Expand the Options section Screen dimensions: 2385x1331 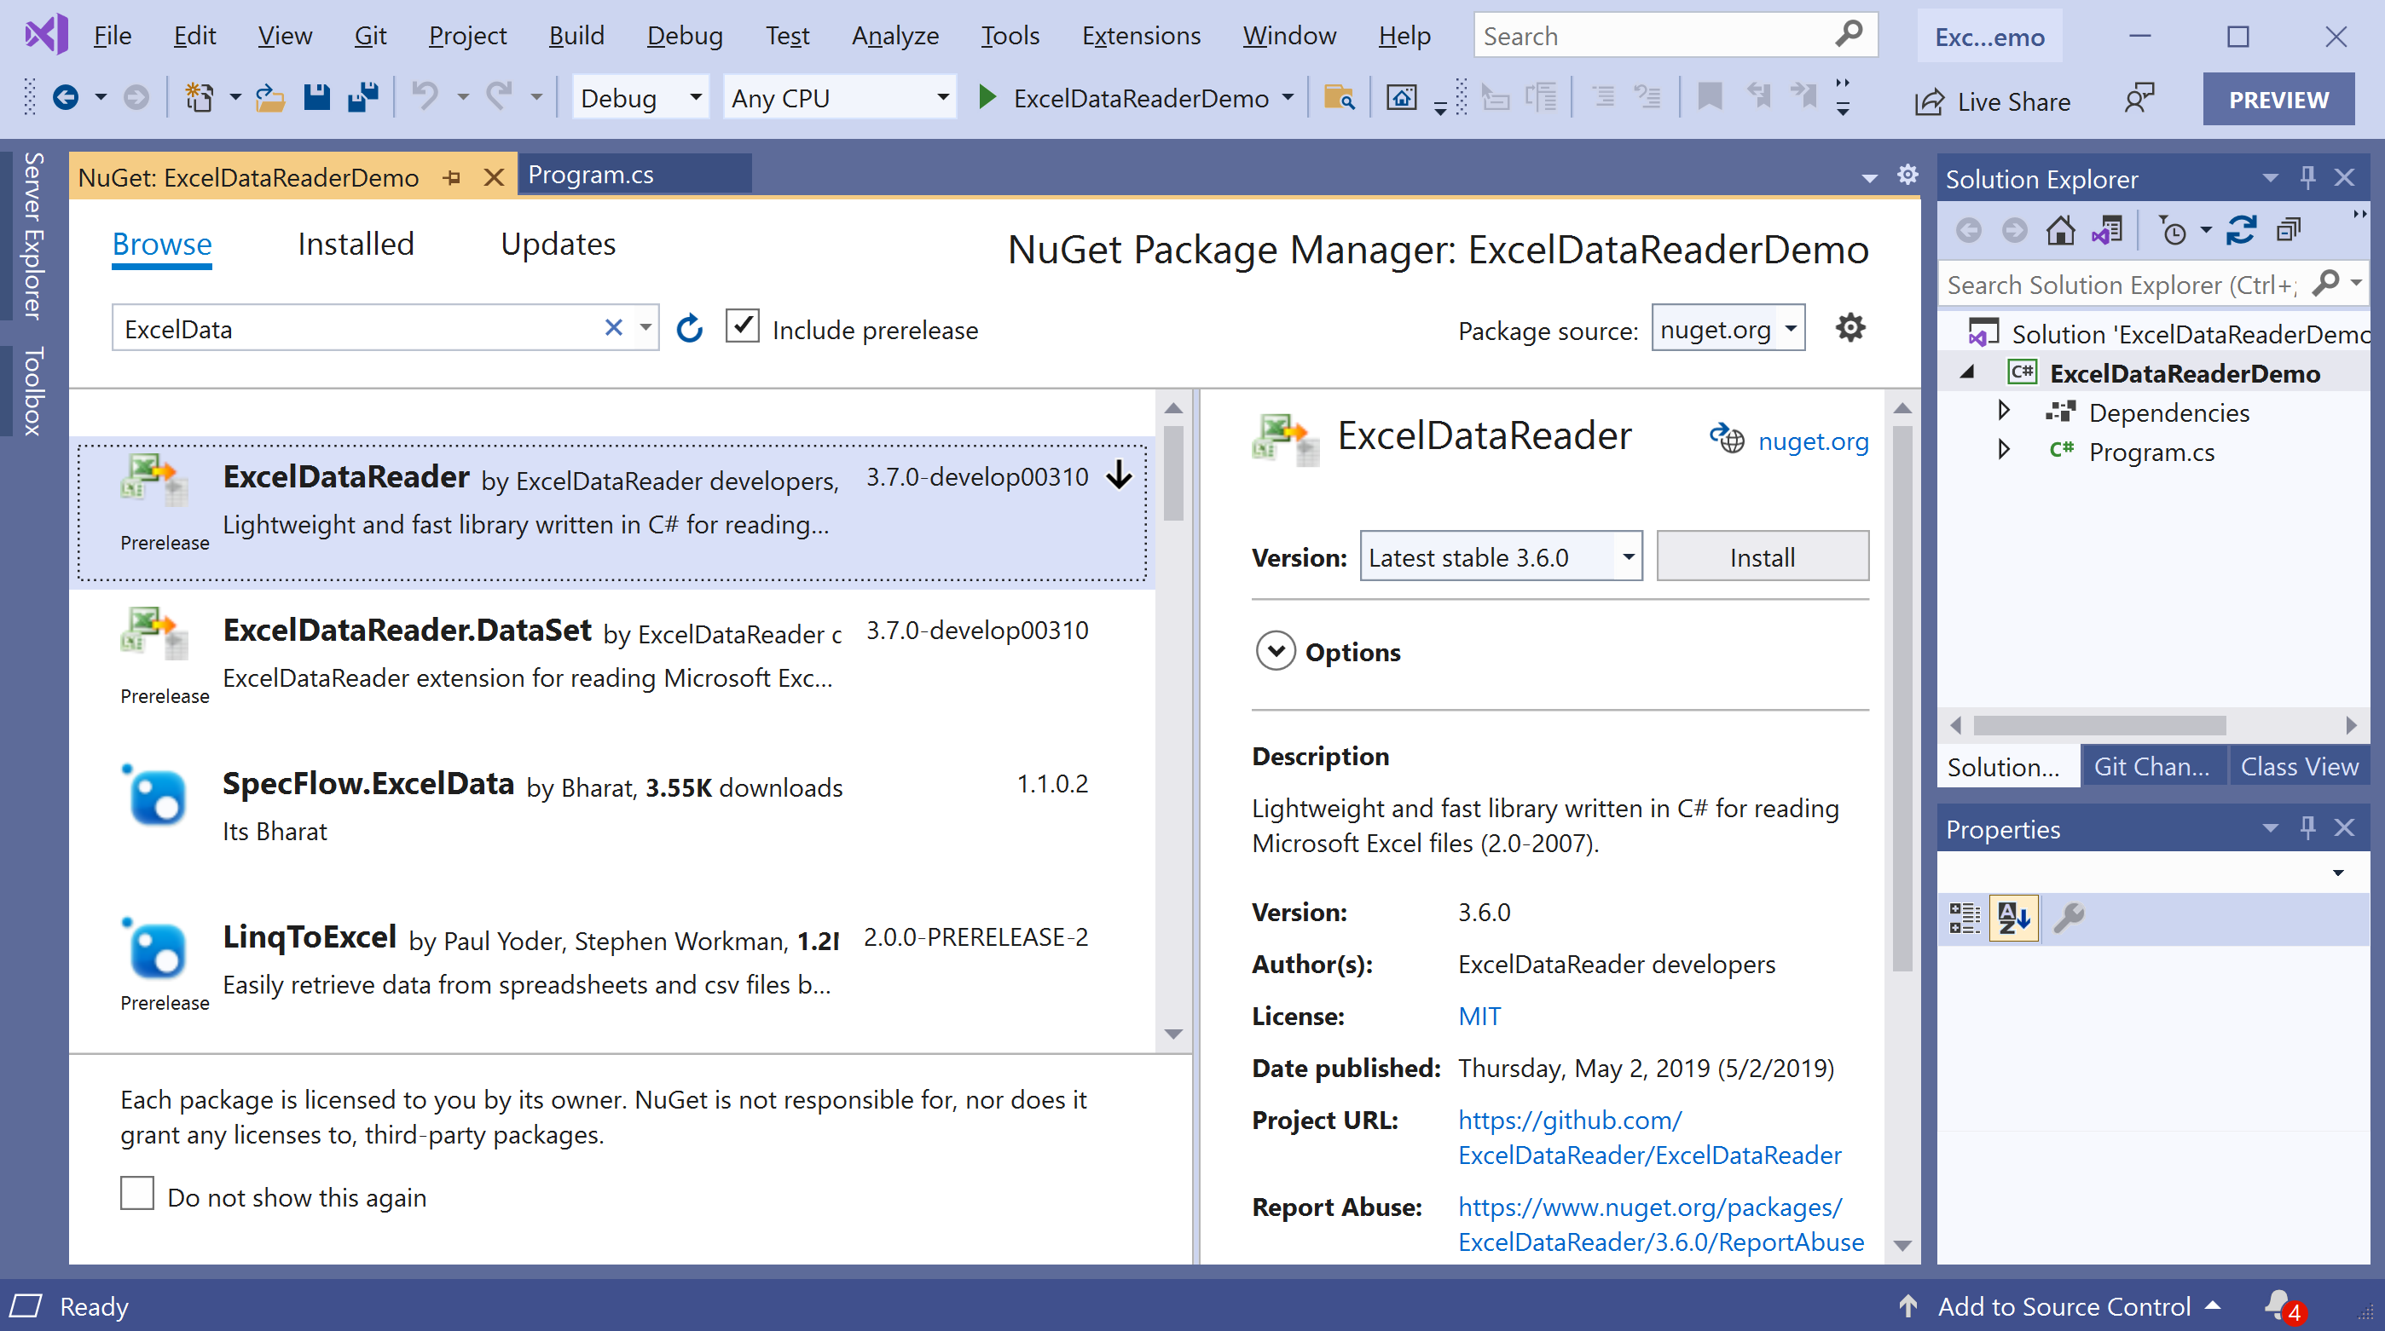click(x=1275, y=651)
